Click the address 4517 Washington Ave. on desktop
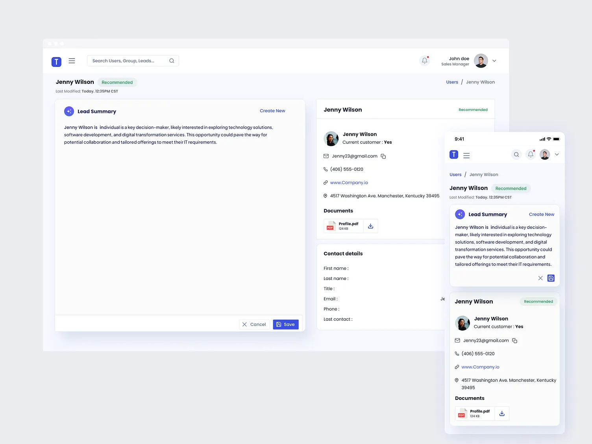Viewport: 592px width, 444px height. click(x=385, y=196)
